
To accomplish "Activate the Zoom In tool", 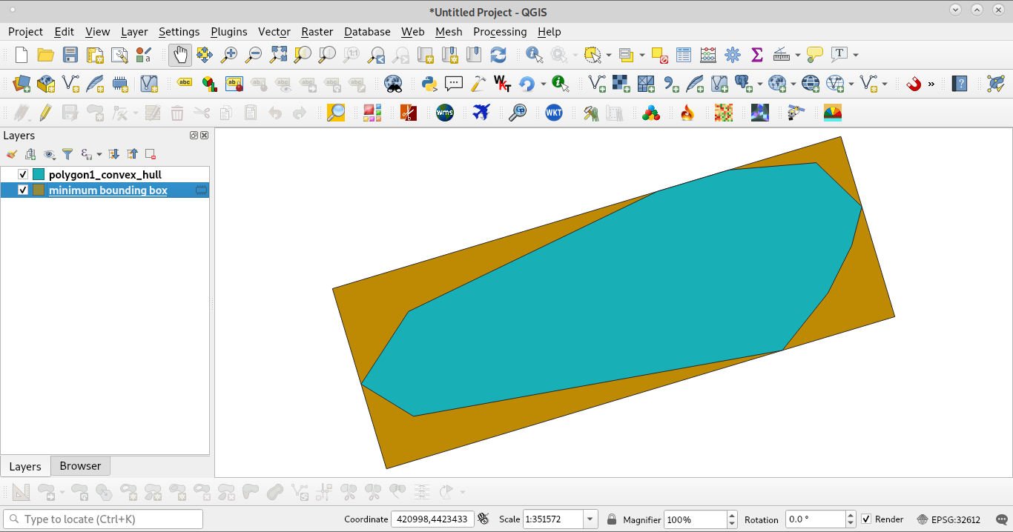I will click(x=229, y=54).
